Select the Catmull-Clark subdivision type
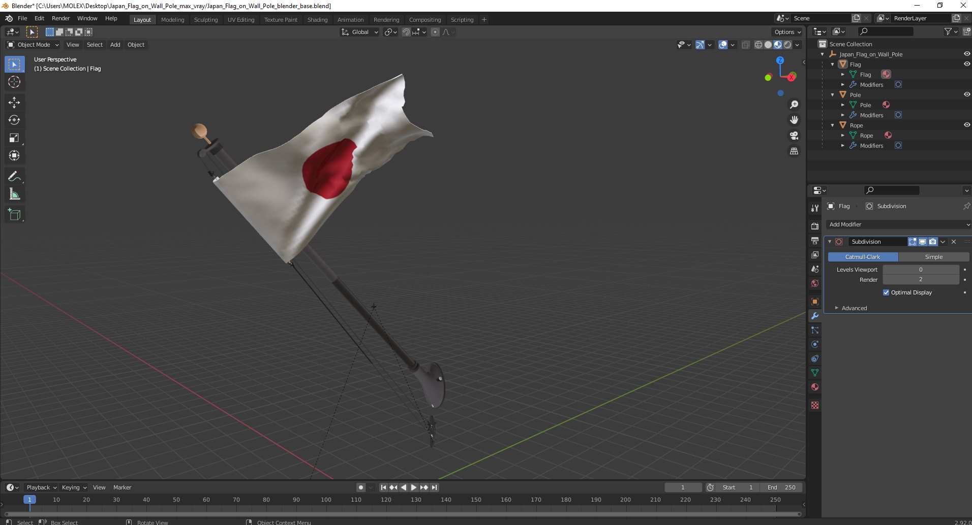Screen dimensions: 972x525 (x=863, y=257)
